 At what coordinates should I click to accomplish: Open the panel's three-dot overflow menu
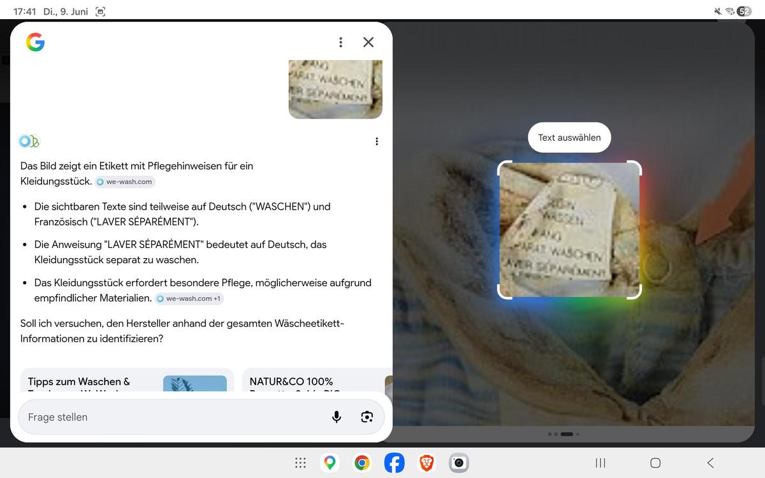340,42
